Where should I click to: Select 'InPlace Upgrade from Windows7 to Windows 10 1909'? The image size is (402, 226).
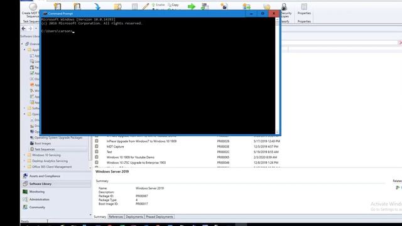click(x=141, y=141)
